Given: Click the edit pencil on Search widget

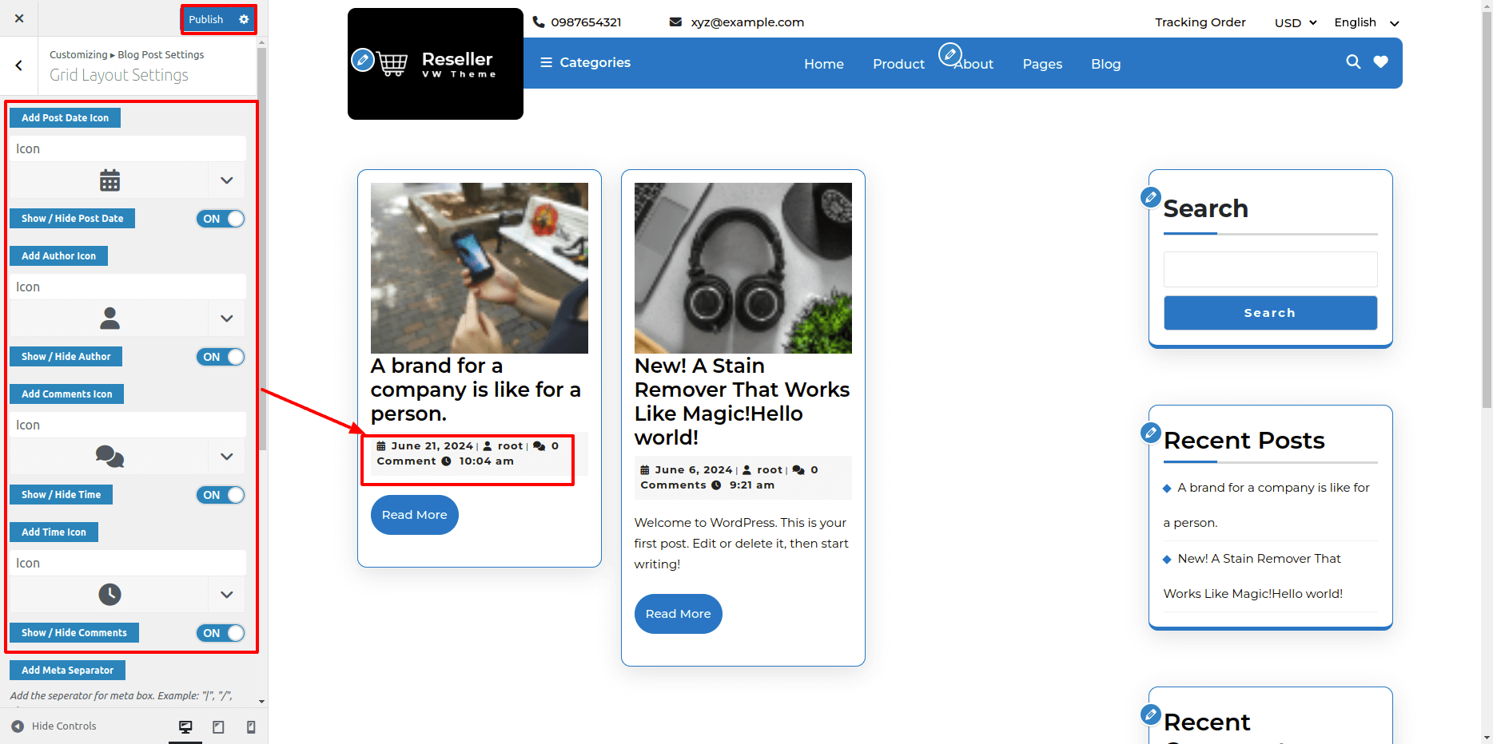Looking at the screenshot, I should (x=1150, y=197).
